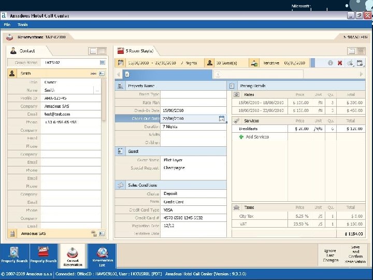
Task: Click the Services section icon
Action: (236, 121)
